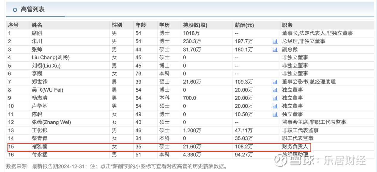Click the 年龄 column header
Image resolution: width=377 pixels, height=172 pixels.
pos(140,25)
